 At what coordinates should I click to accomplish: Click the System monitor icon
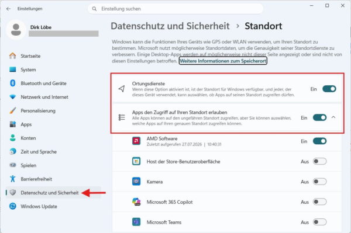tap(13, 69)
